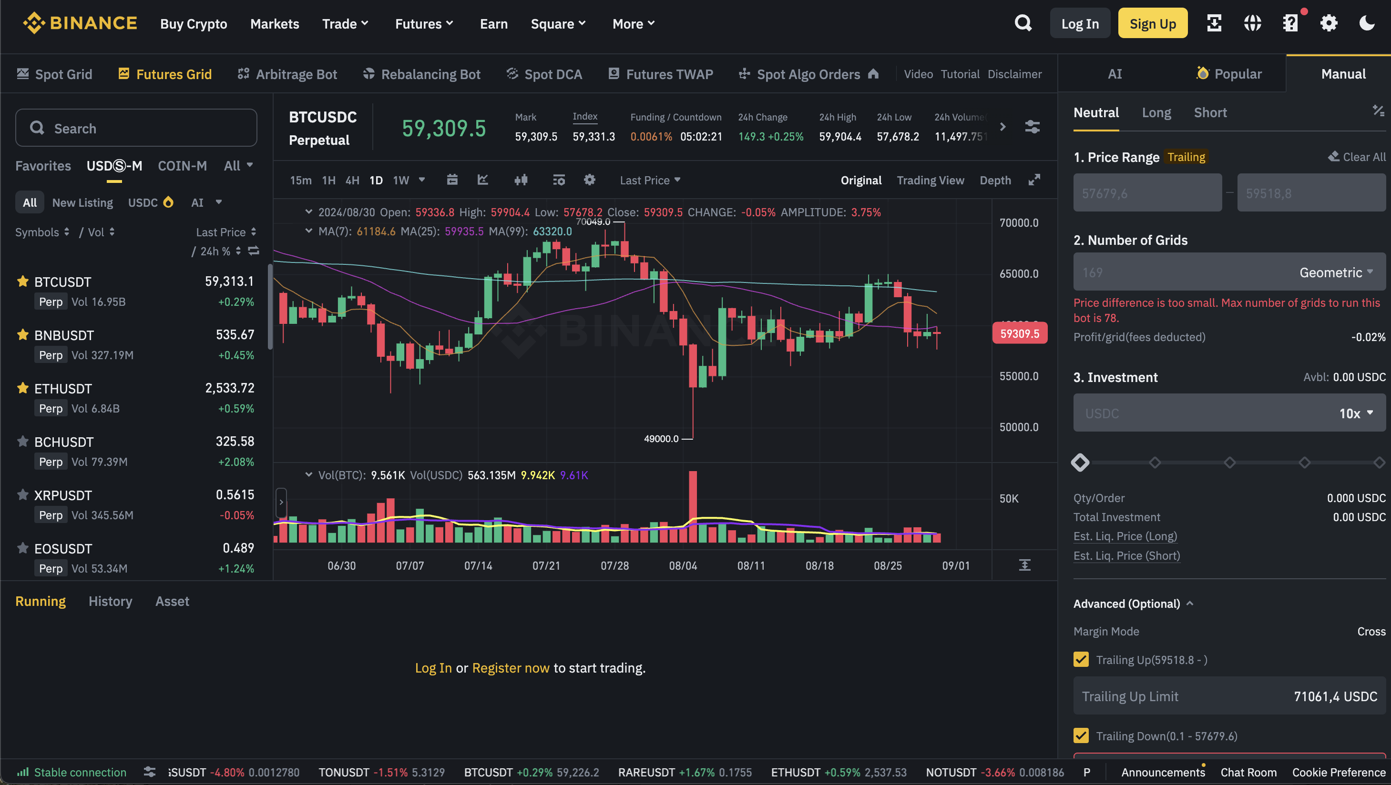
Task: Select the Long direction tab
Action: (x=1156, y=112)
